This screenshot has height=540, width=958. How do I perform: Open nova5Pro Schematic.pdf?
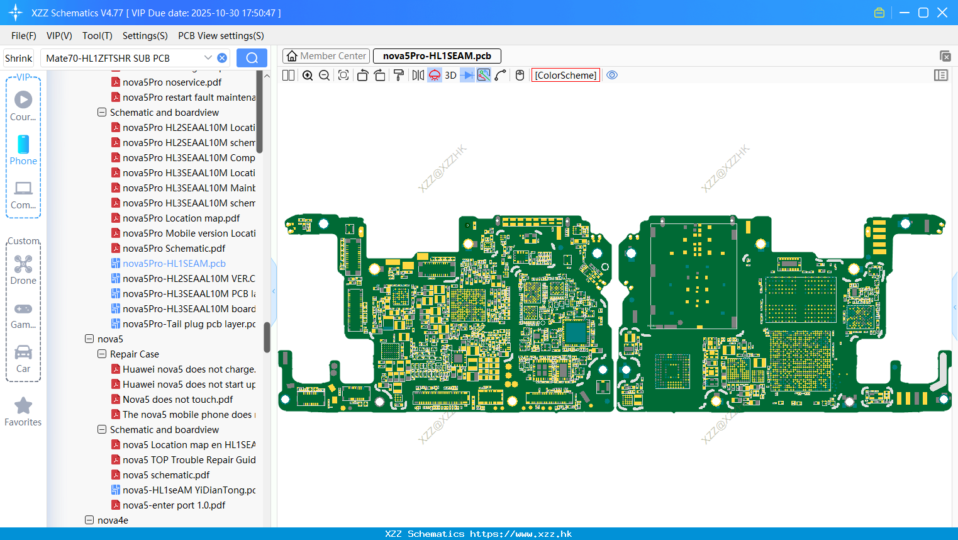(x=174, y=249)
